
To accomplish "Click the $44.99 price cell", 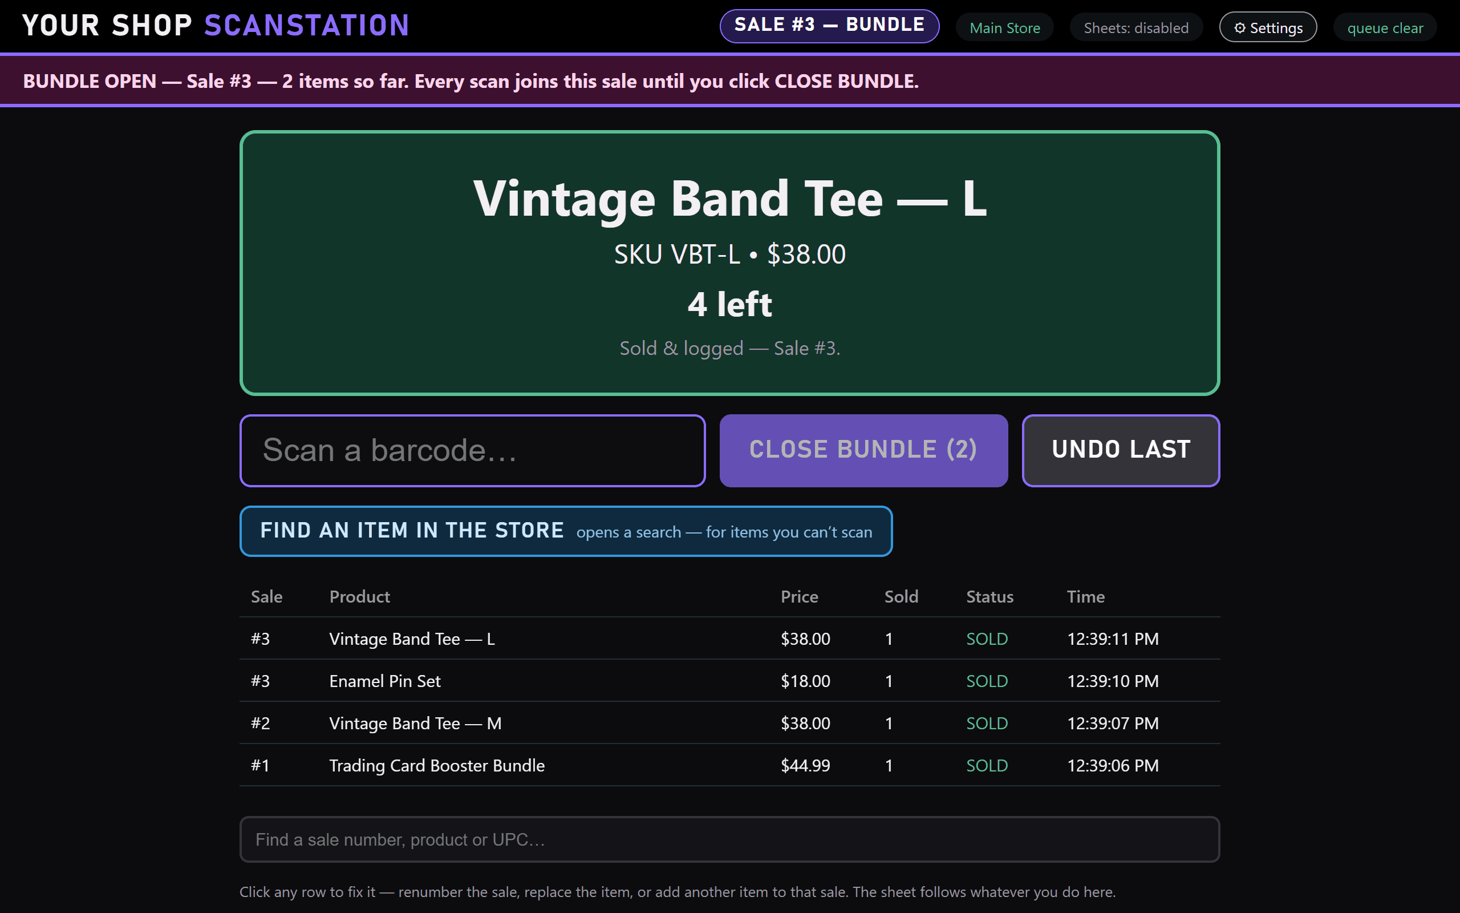I will 805,765.
